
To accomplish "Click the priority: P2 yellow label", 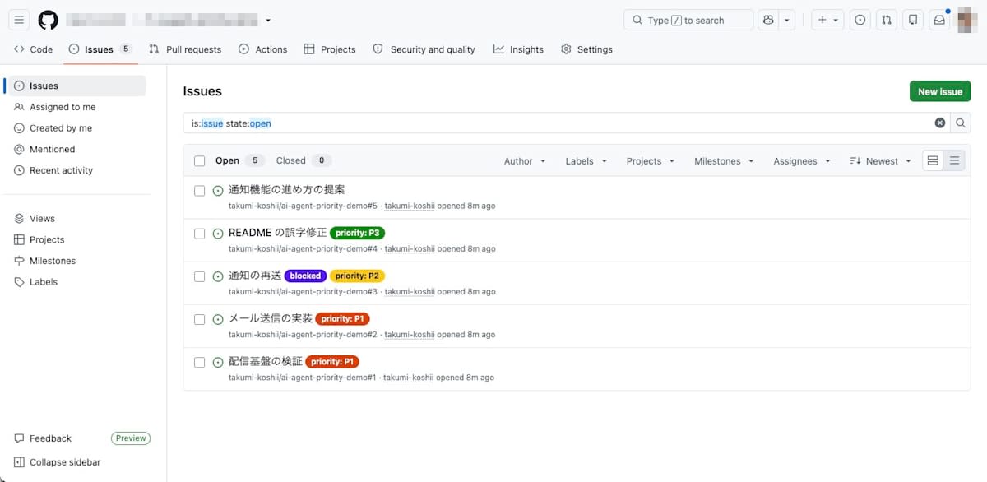I will point(357,276).
